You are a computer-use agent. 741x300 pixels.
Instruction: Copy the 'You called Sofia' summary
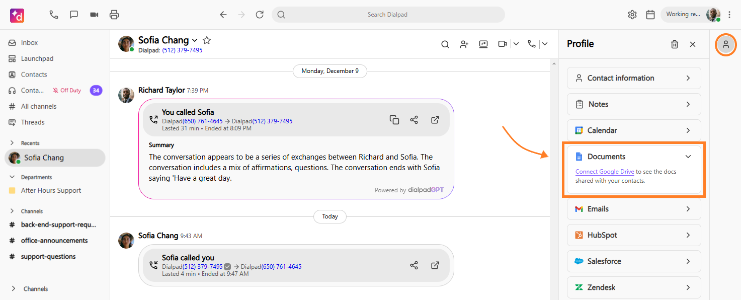point(394,120)
